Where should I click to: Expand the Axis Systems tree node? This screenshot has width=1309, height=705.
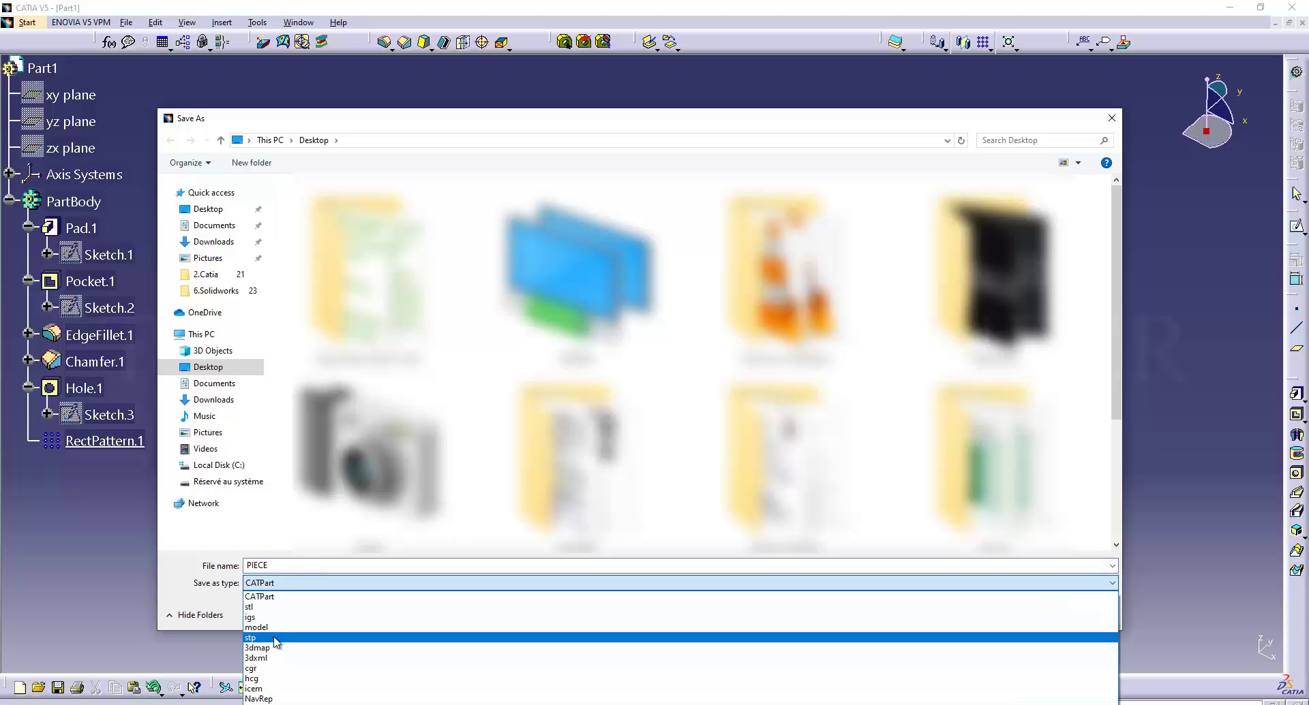(x=9, y=174)
